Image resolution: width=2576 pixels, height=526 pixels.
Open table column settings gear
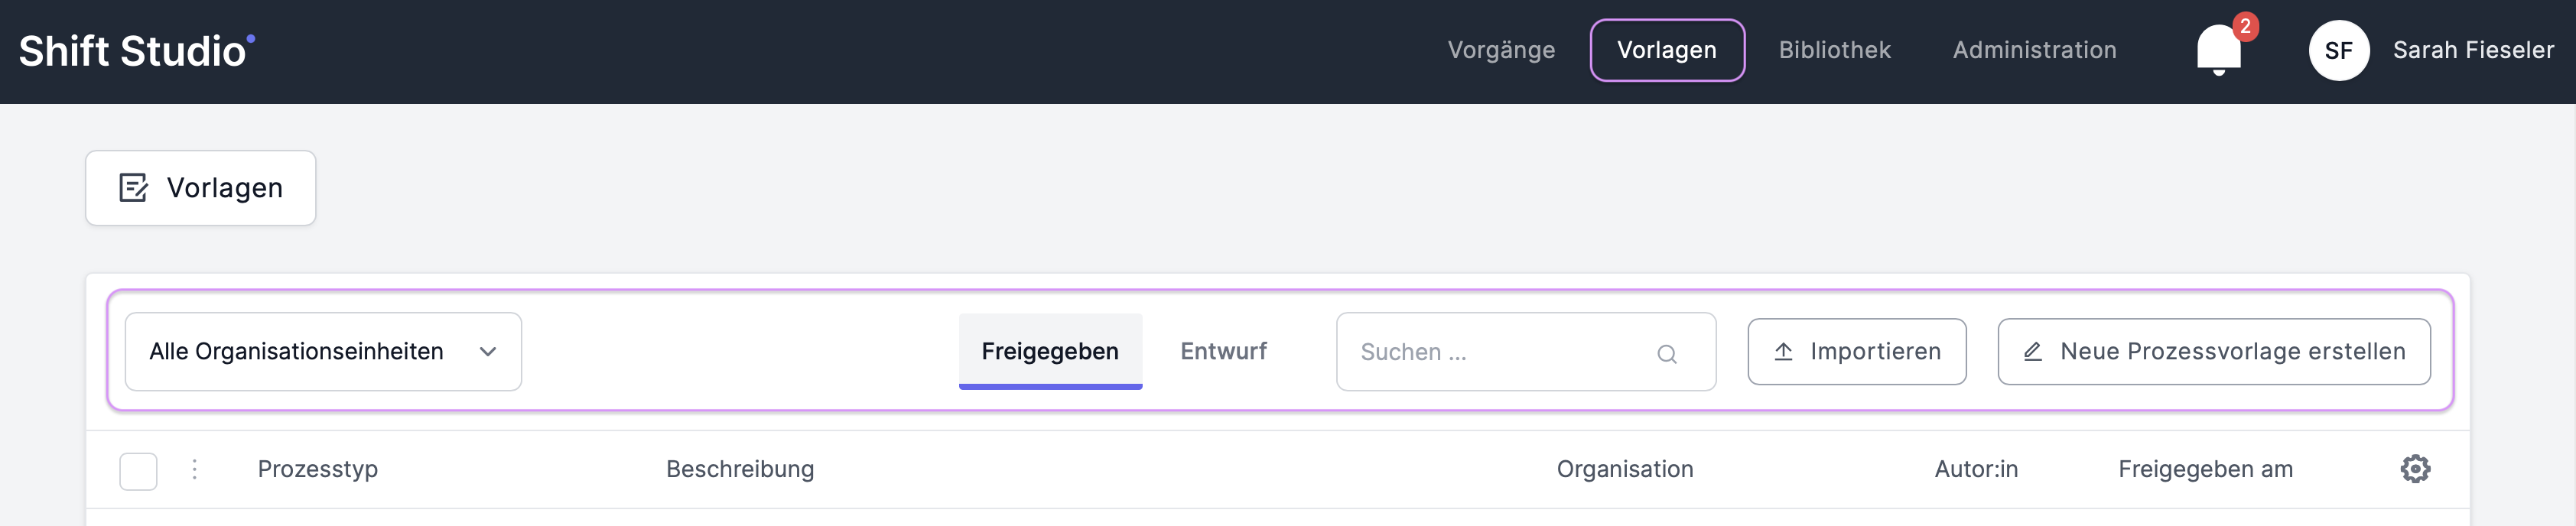[2414, 469]
